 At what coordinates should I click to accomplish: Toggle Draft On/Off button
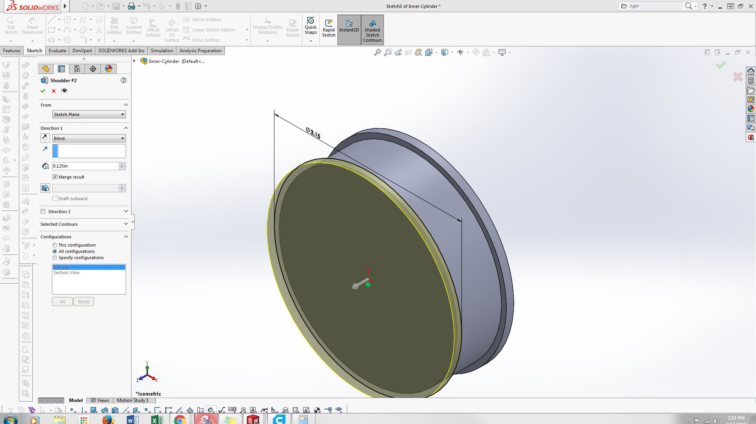pyautogui.click(x=45, y=188)
